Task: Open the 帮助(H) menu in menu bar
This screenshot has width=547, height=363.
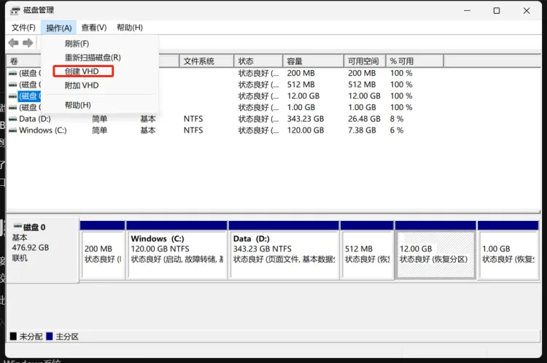Action: click(x=130, y=28)
